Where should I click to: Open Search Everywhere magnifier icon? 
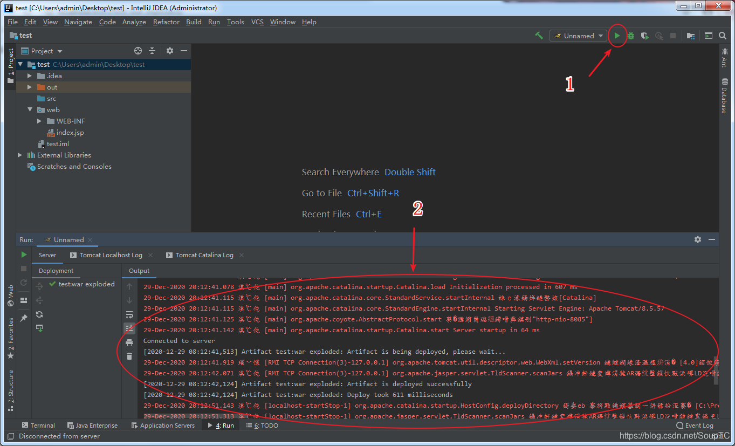click(723, 36)
